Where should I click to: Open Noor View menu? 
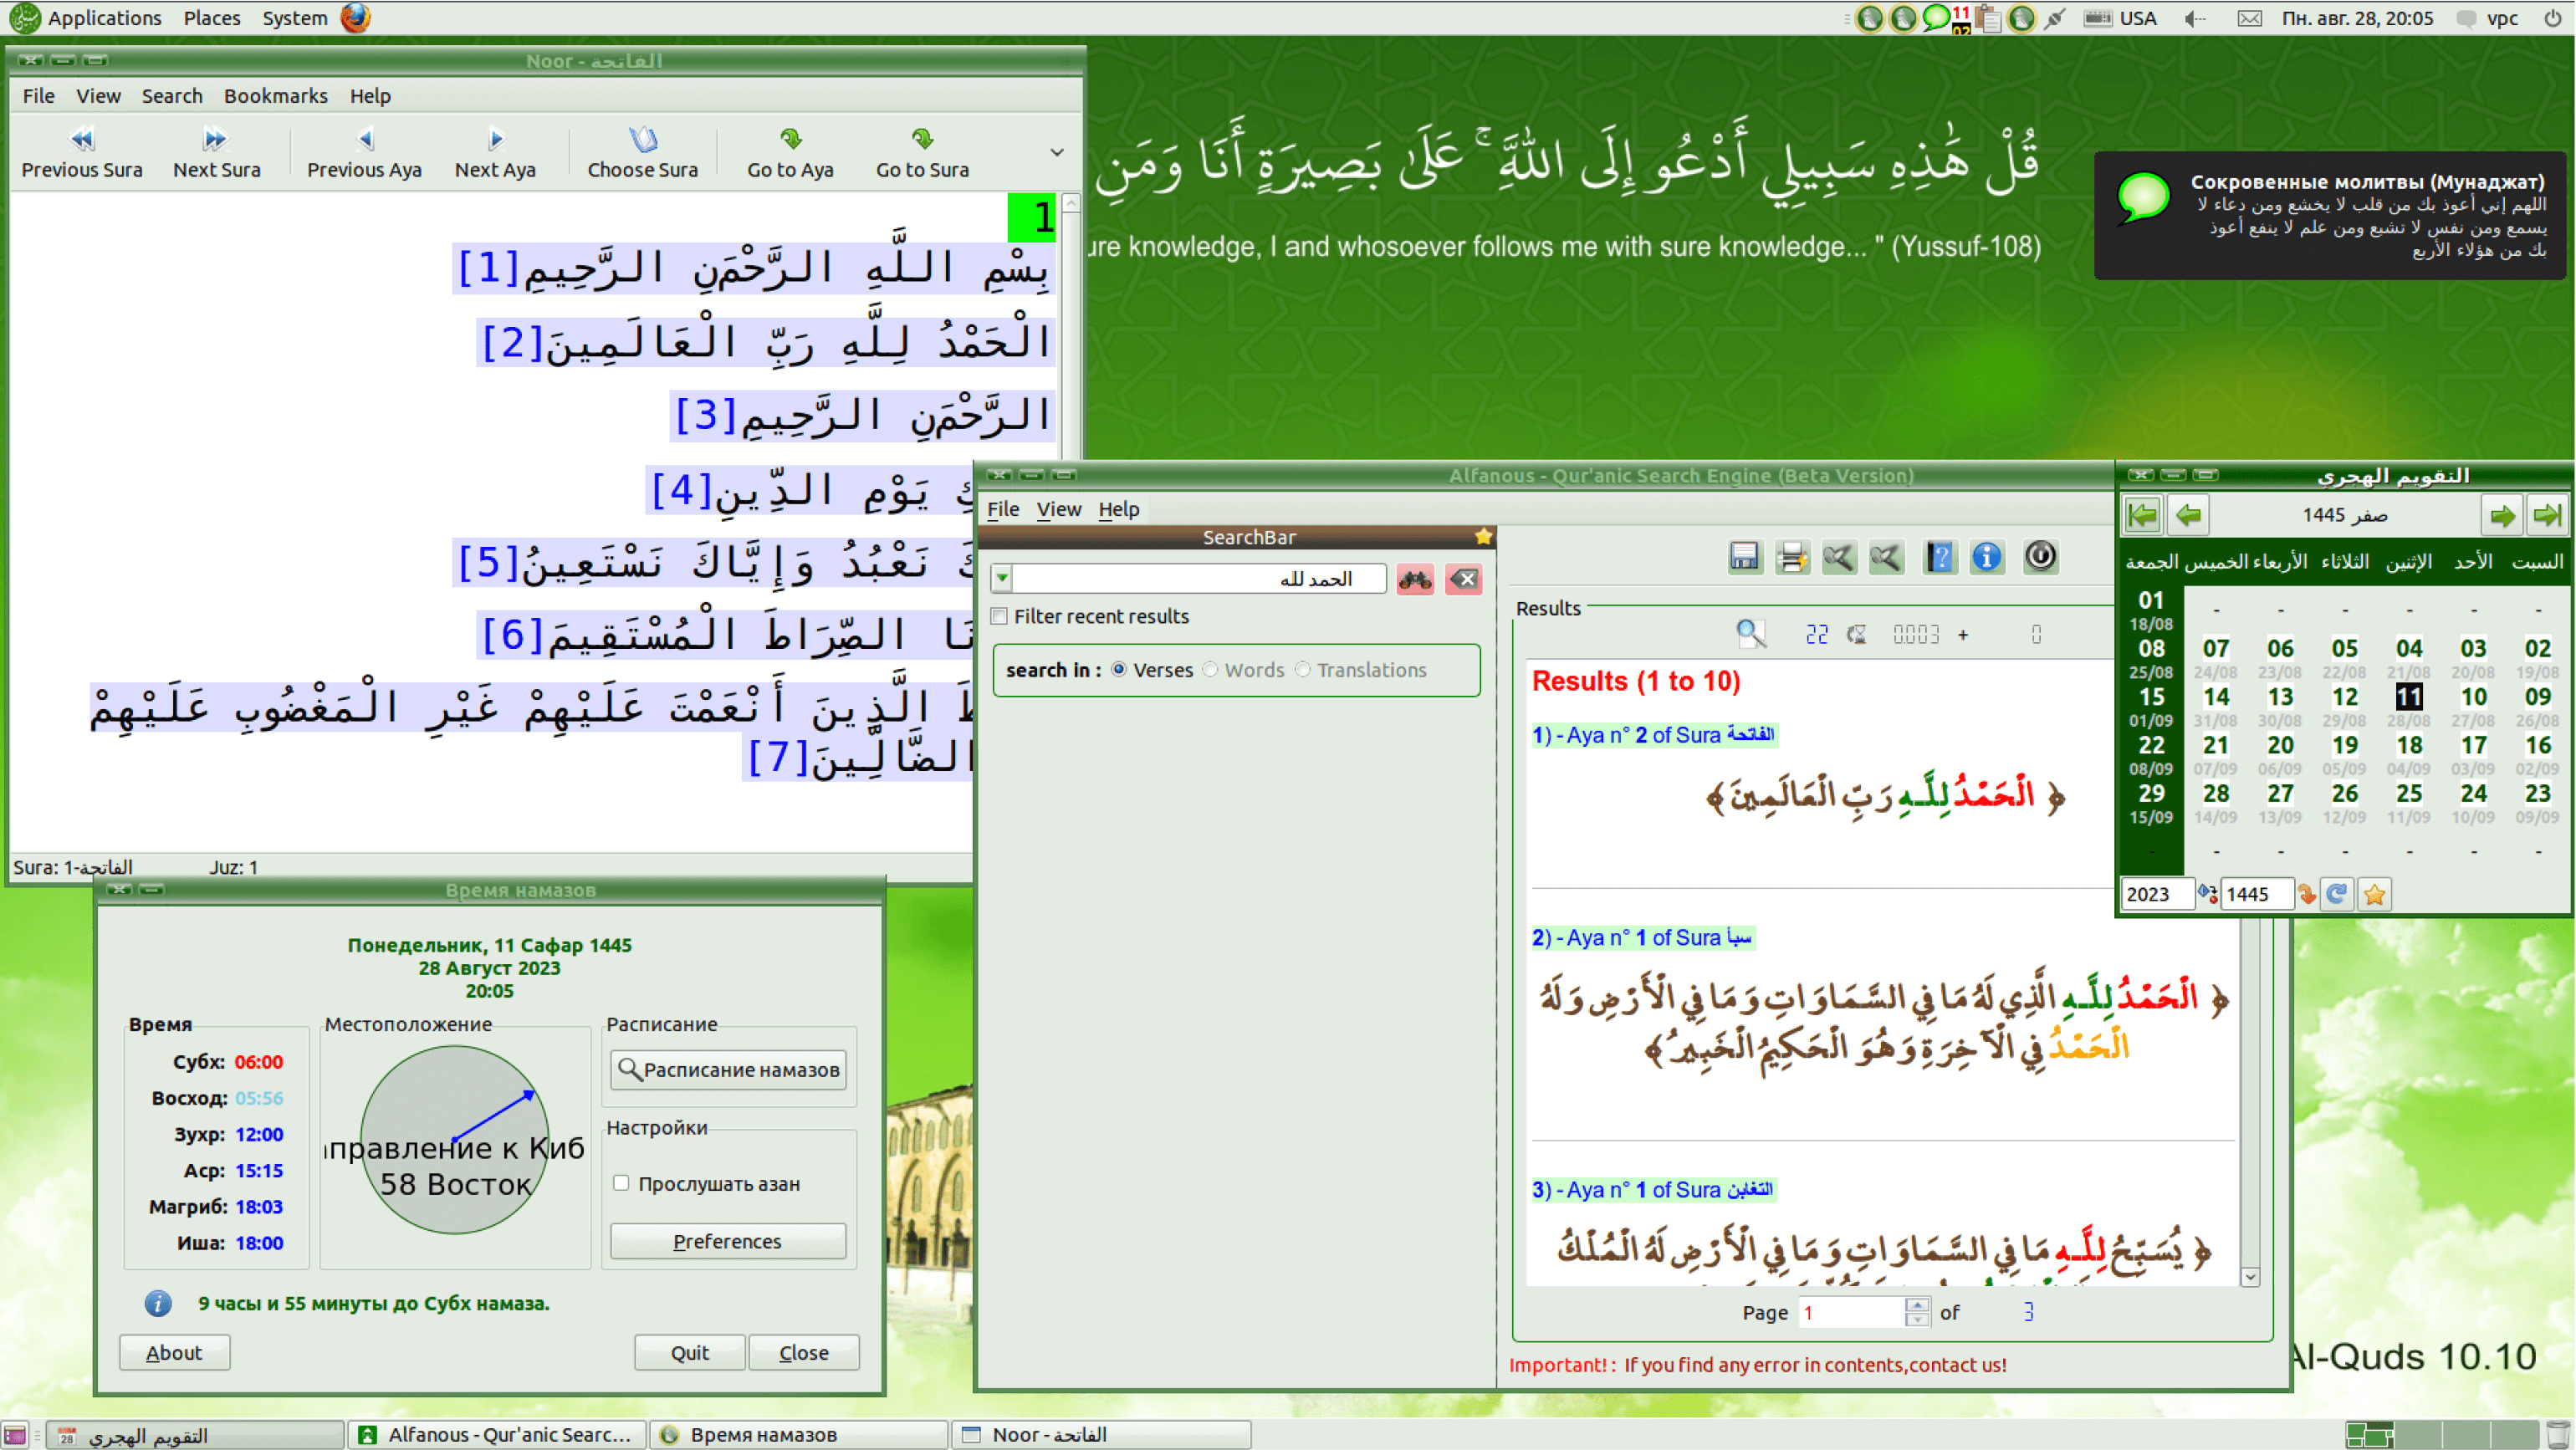coord(98,96)
